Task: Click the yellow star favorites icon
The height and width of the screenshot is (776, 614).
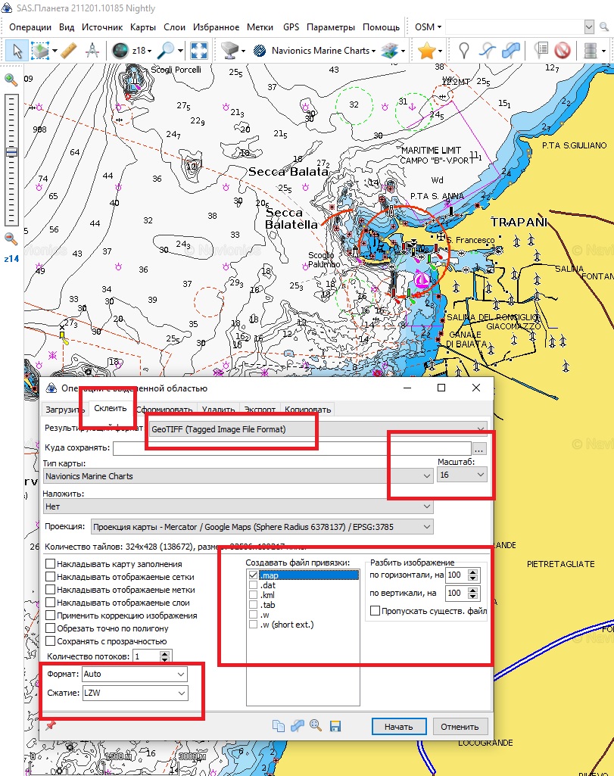Action: [x=426, y=51]
